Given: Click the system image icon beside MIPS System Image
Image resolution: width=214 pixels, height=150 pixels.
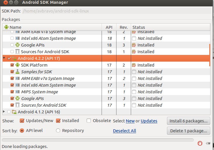Looking at the screenshot, I should pyautogui.click(x=18, y=92).
